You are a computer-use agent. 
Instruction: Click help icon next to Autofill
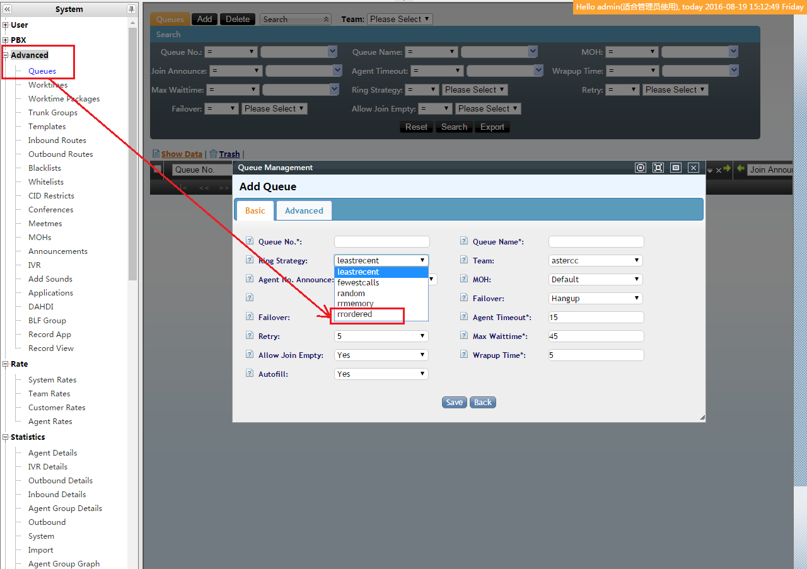coord(250,374)
